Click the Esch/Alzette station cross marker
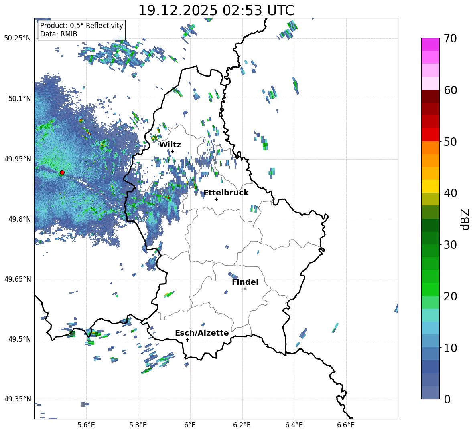The width and height of the screenshot is (475, 433). [x=187, y=340]
